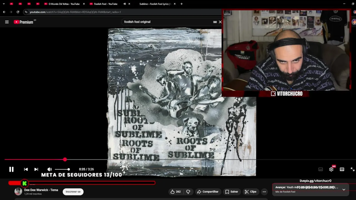Open the tab search dropdown arrow
356x200 pixels.
pos(4,4)
